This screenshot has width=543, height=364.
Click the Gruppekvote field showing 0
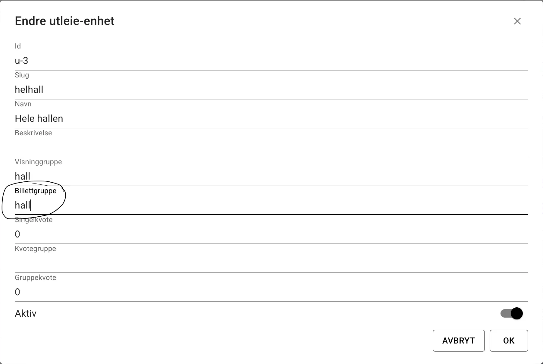pos(121,292)
